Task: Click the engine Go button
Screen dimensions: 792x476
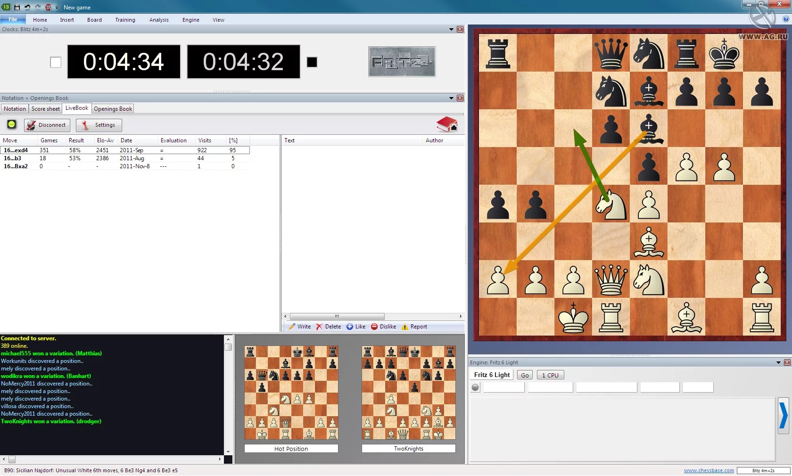Action: point(525,375)
